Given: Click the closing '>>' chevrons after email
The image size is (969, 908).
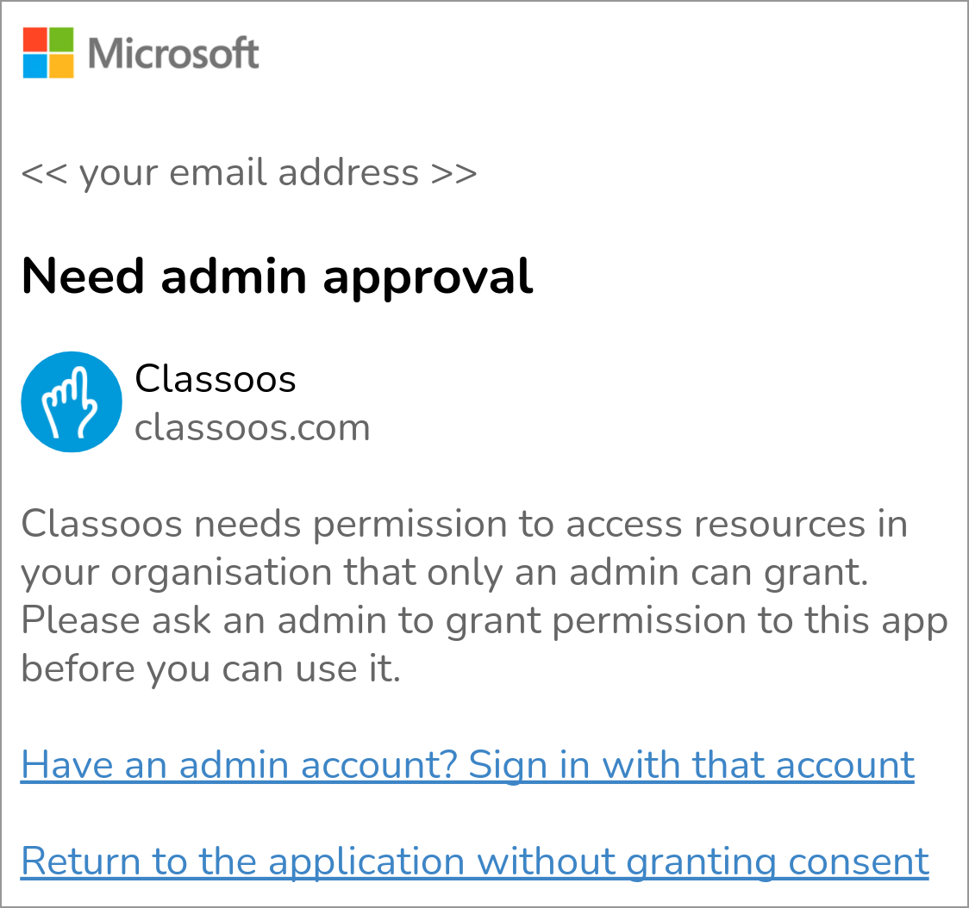Looking at the screenshot, I should coord(454,173).
